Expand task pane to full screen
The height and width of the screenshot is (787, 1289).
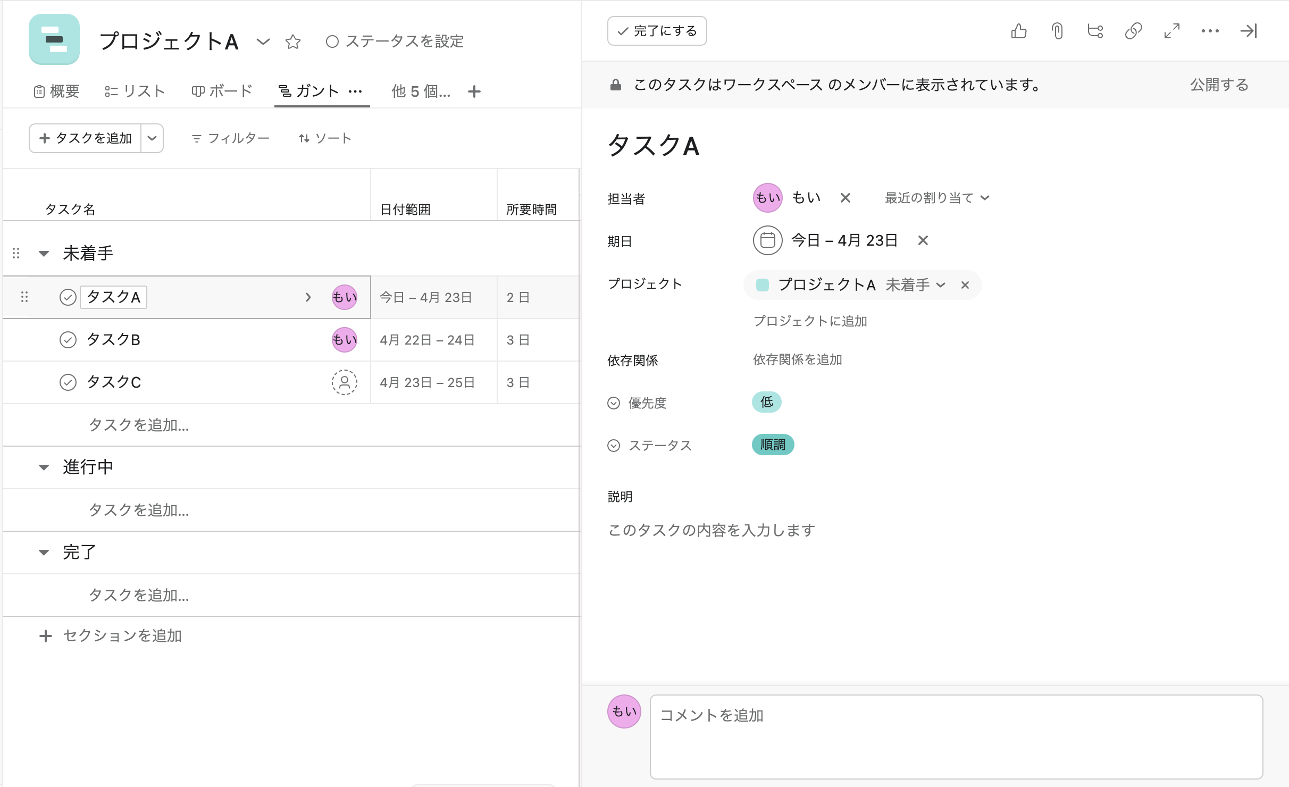(1172, 31)
